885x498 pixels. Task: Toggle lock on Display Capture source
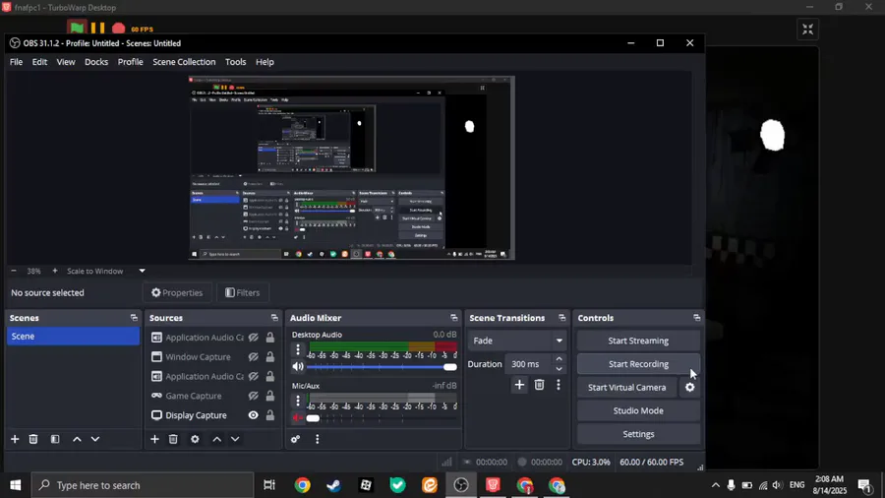point(270,415)
